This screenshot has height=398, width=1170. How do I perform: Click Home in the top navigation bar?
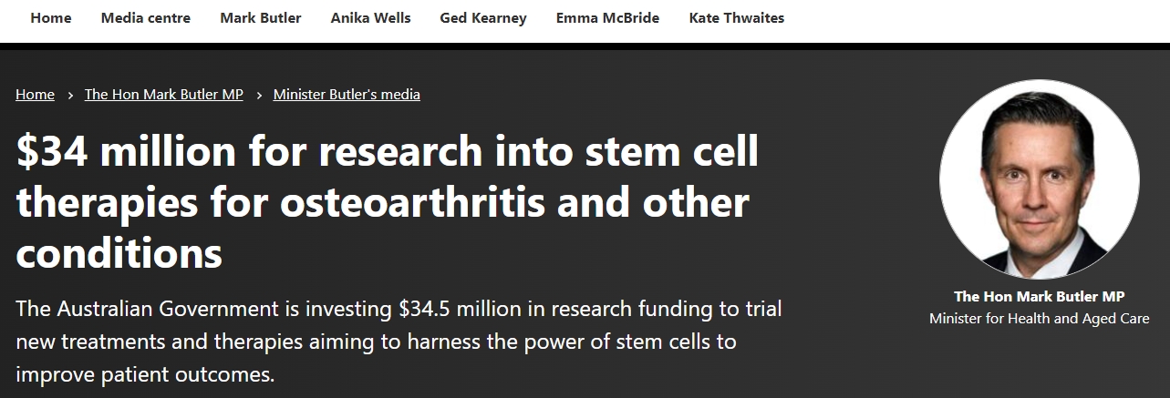tap(51, 18)
